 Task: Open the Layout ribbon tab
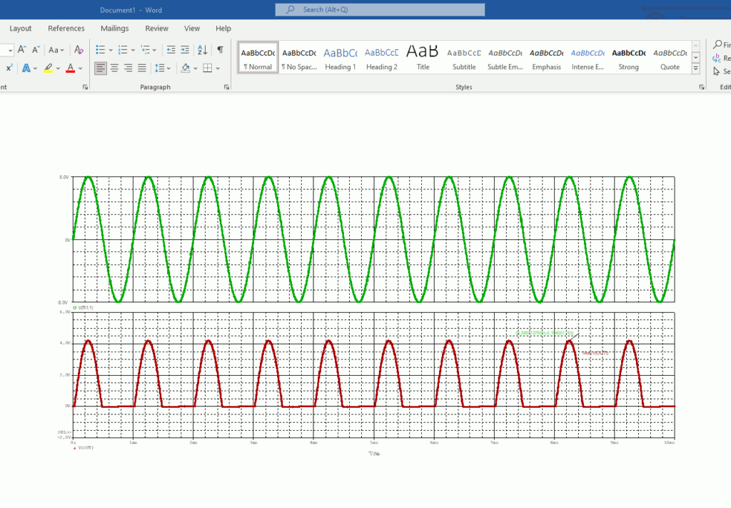pyautogui.click(x=21, y=29)
